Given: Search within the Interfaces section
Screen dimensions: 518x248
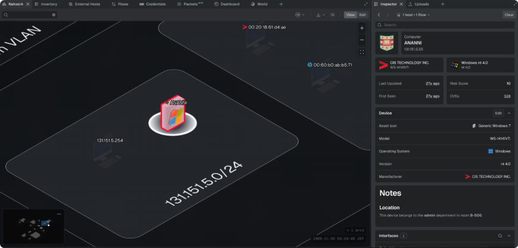Looking at the screenshot, I should [x=500, y=236].
